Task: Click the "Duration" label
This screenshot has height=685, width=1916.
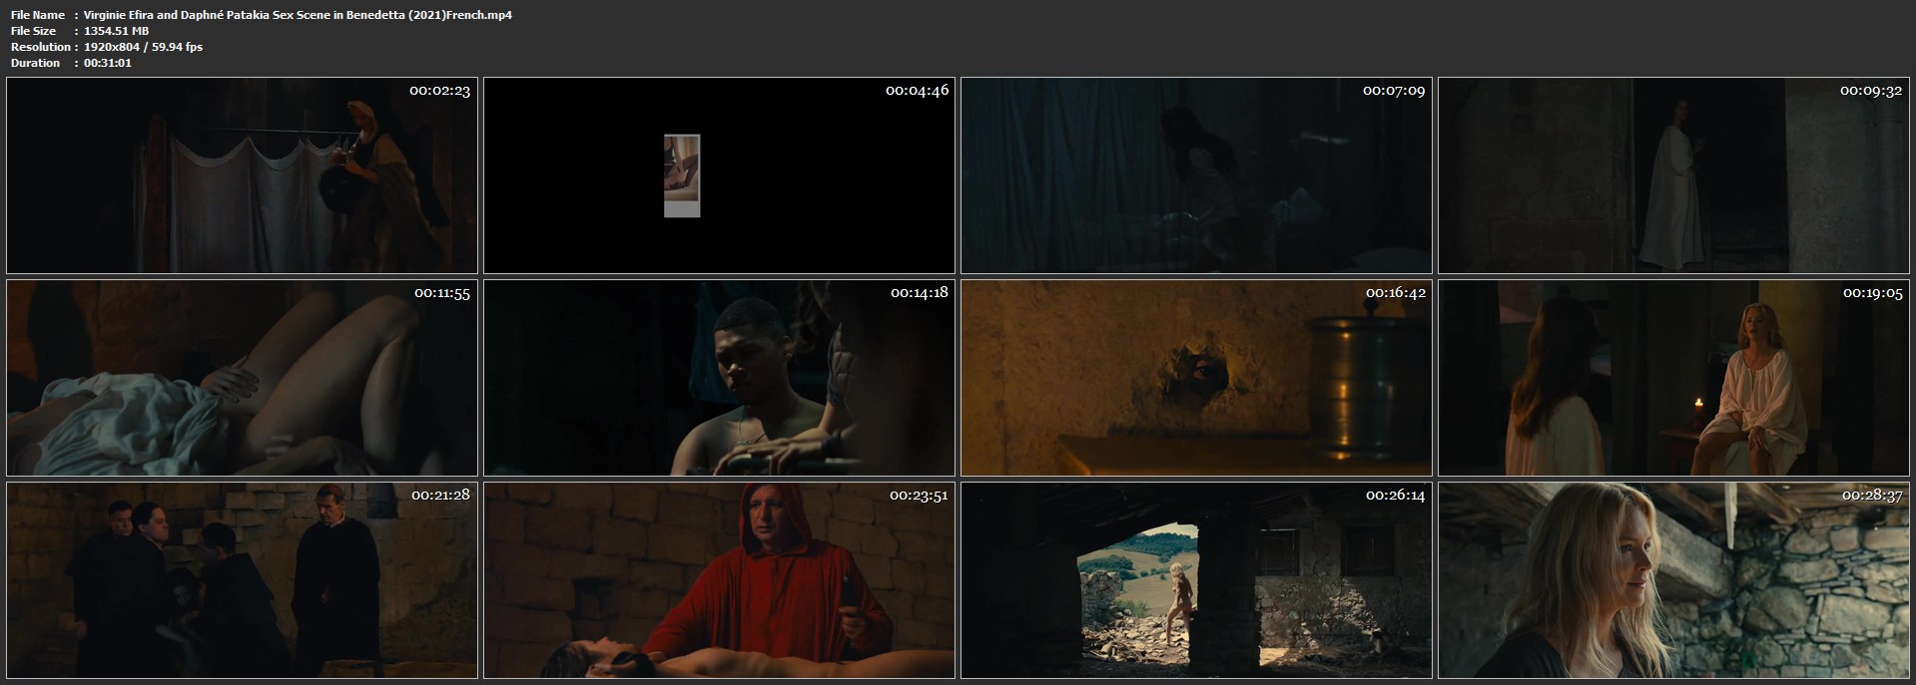Action: click(35, 63)
